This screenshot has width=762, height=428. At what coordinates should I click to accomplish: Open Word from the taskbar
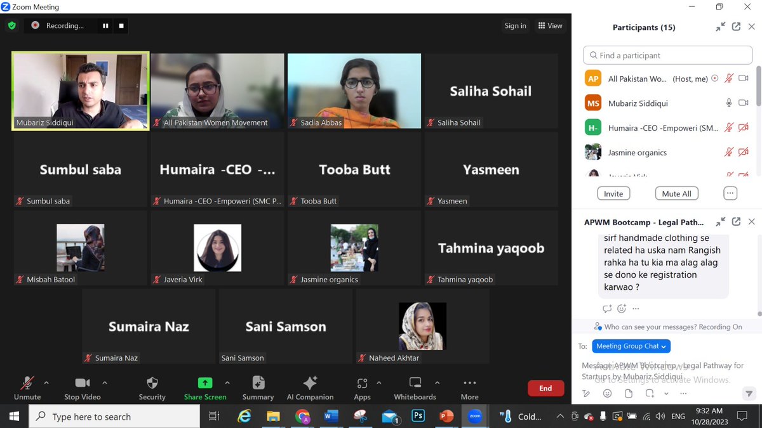[331, 417]
